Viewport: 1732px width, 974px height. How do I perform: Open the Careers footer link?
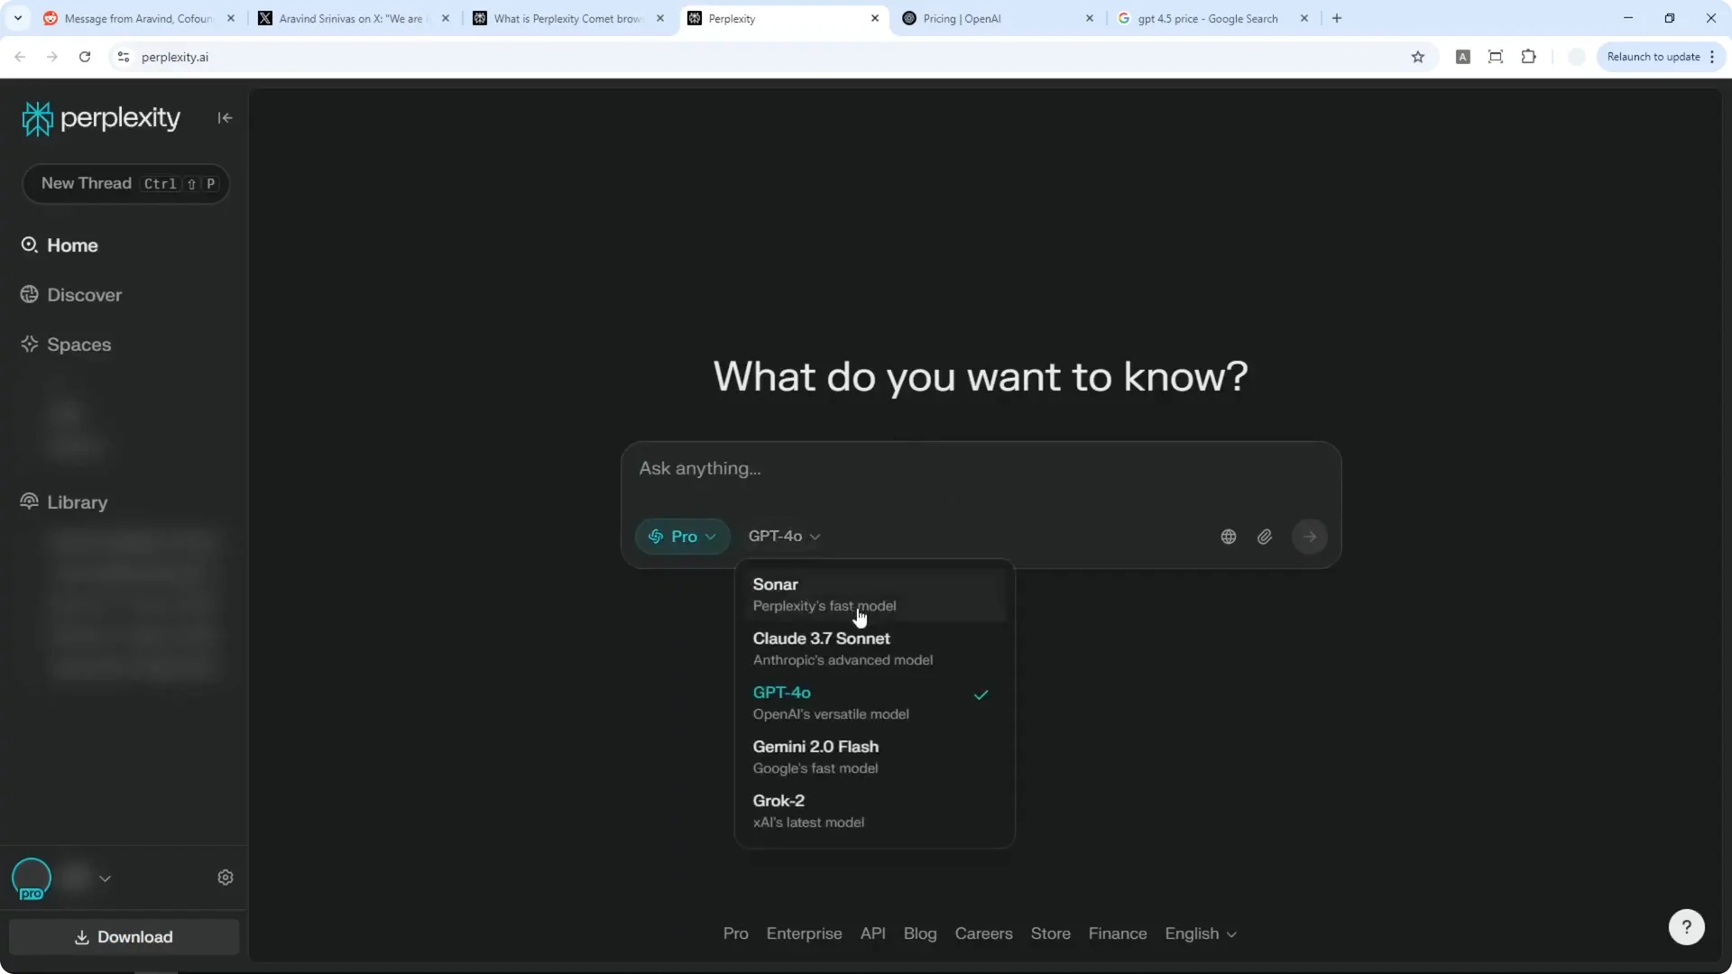(x=983, y=933)
